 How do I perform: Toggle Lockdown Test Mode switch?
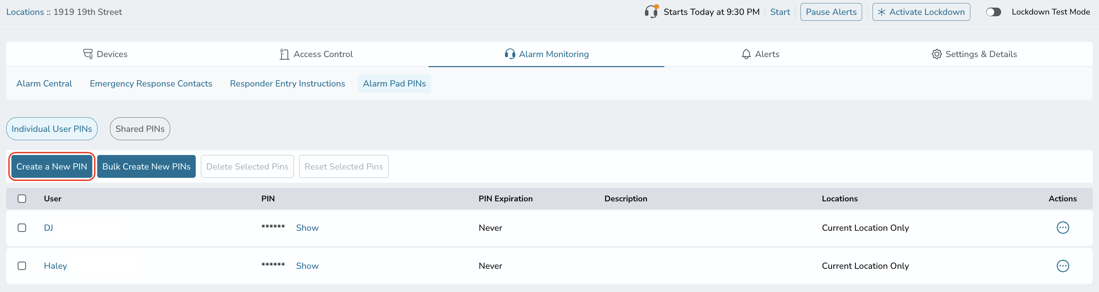click(993, 12)
